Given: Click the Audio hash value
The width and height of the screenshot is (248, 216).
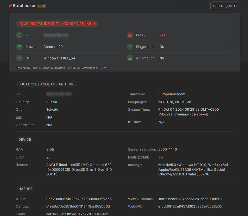Looking at the screenshot, I should (79, 199).
